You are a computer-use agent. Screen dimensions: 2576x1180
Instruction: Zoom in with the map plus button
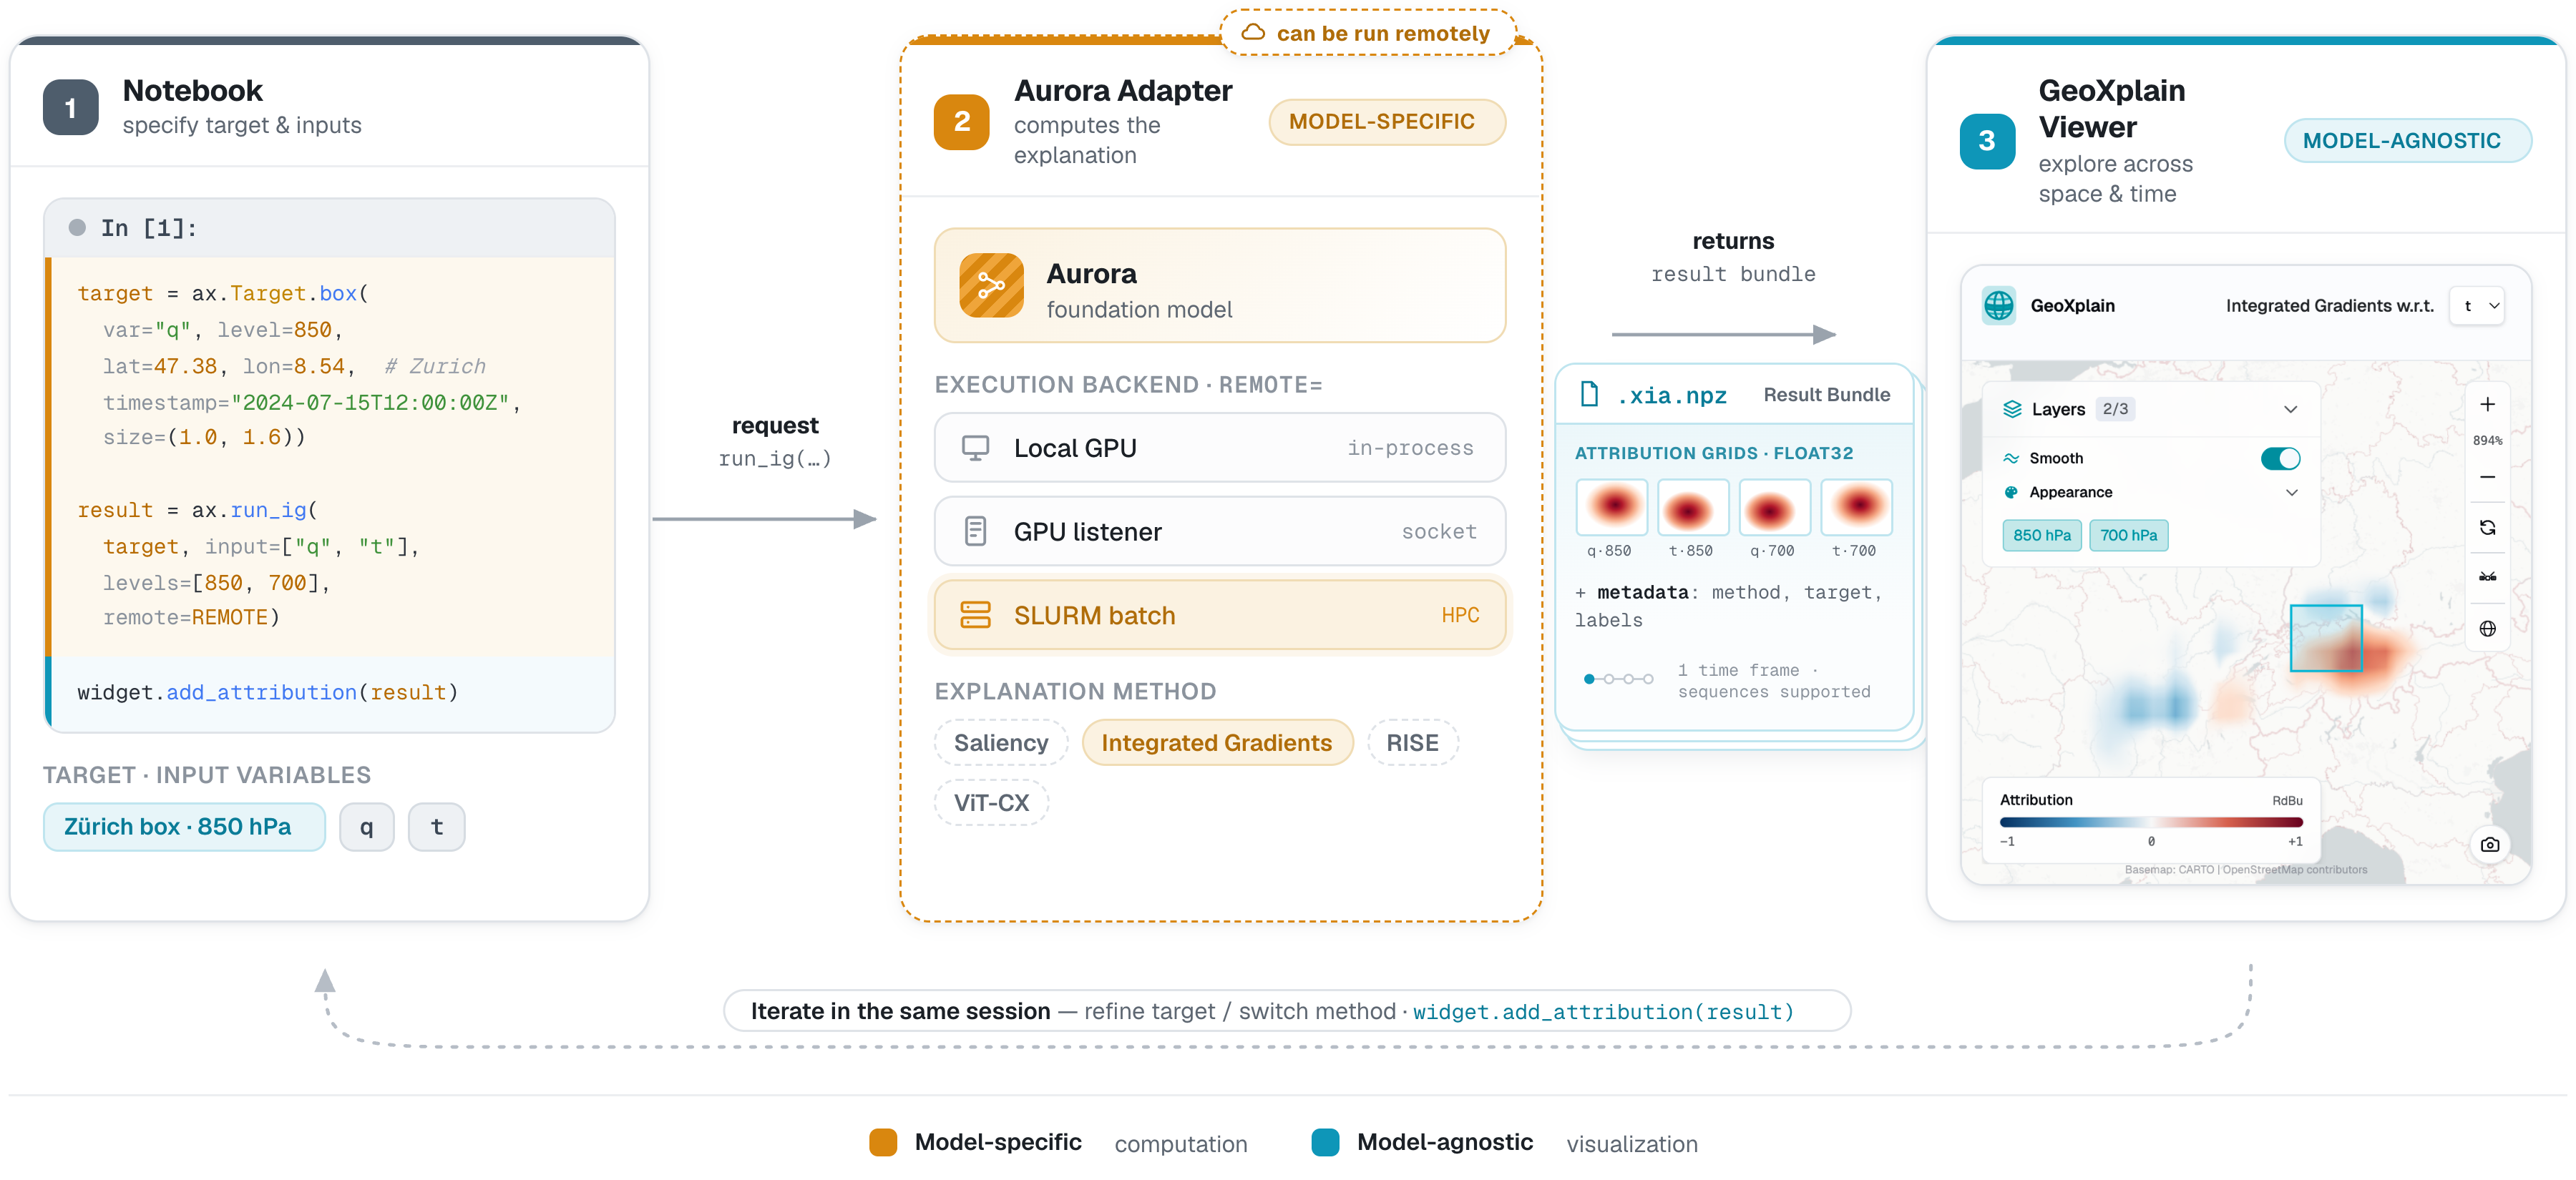coord(2487,405)
